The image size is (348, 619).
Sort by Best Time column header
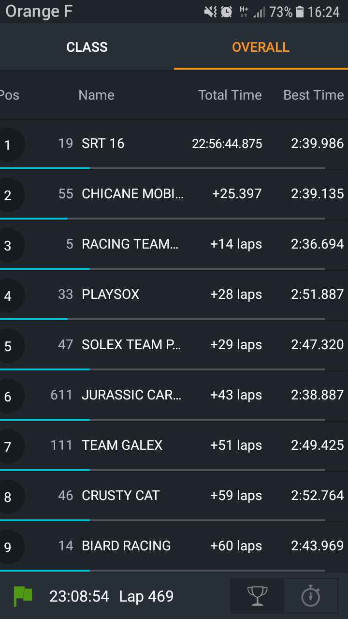313,95
